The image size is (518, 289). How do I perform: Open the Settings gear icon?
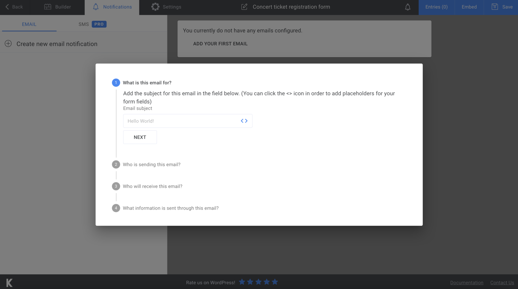pyautogui.click(x=155, y=7)
